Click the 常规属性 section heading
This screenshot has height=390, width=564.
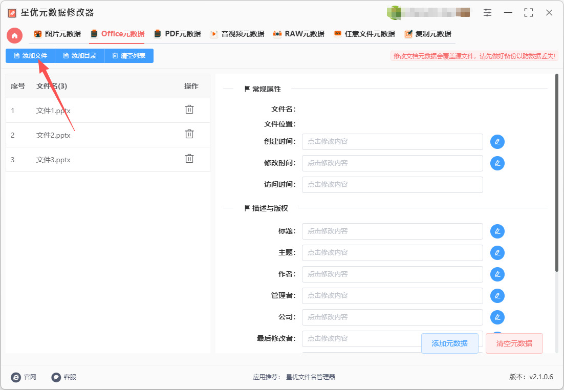(x=263, y=89)
